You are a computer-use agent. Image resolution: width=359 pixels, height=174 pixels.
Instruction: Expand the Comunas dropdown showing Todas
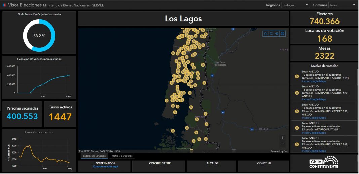pyautogui.click(x=342, y=5)
